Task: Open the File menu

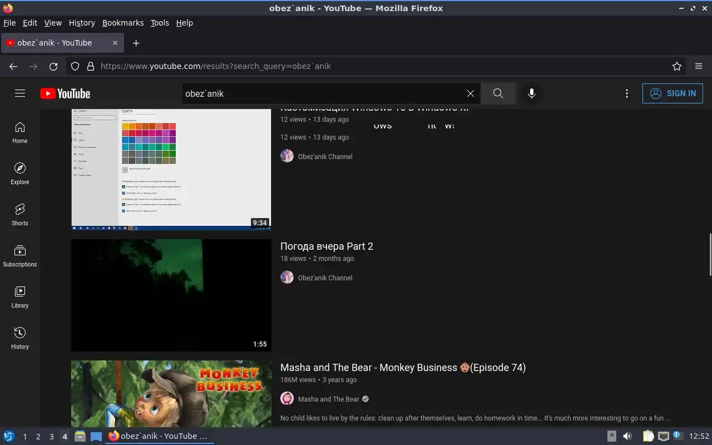Action: coord(9,23)
